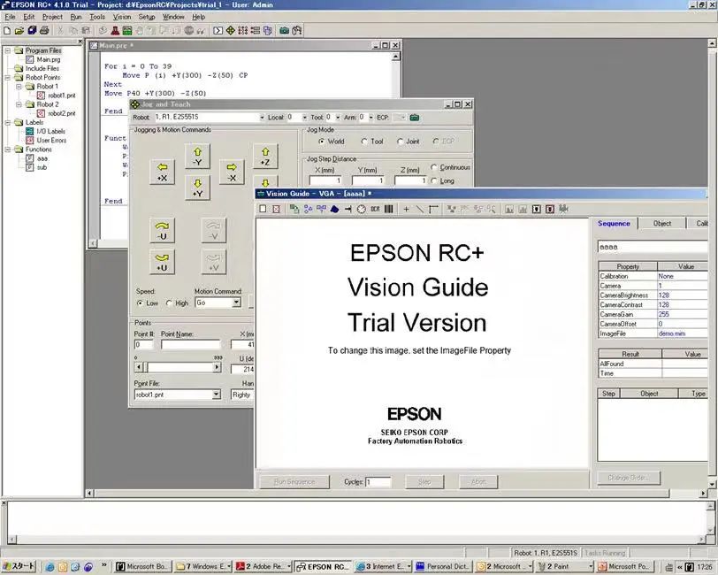Click the Start button on taskbar

tap(19, 567)
